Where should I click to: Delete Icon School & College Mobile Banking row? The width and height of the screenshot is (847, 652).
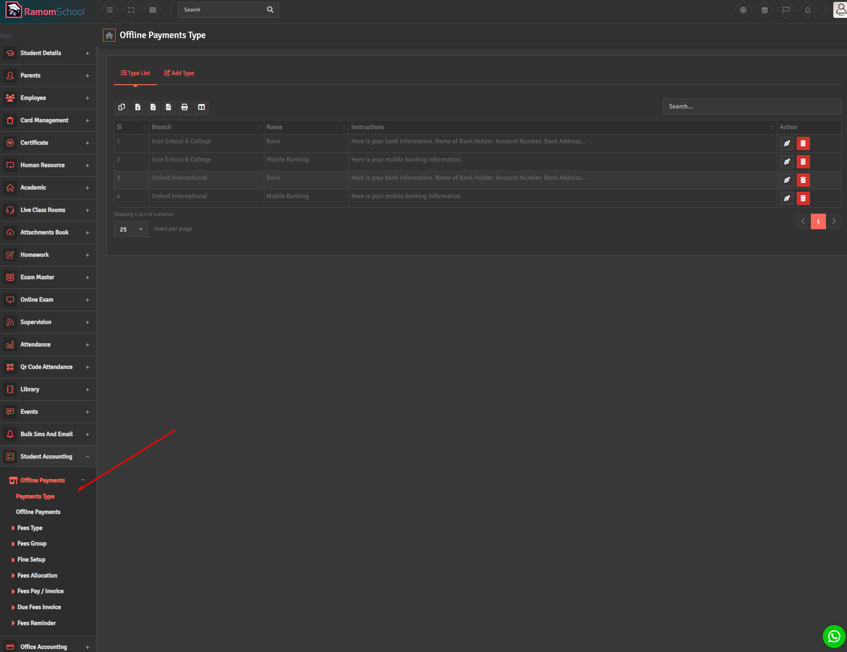(803, 162)
